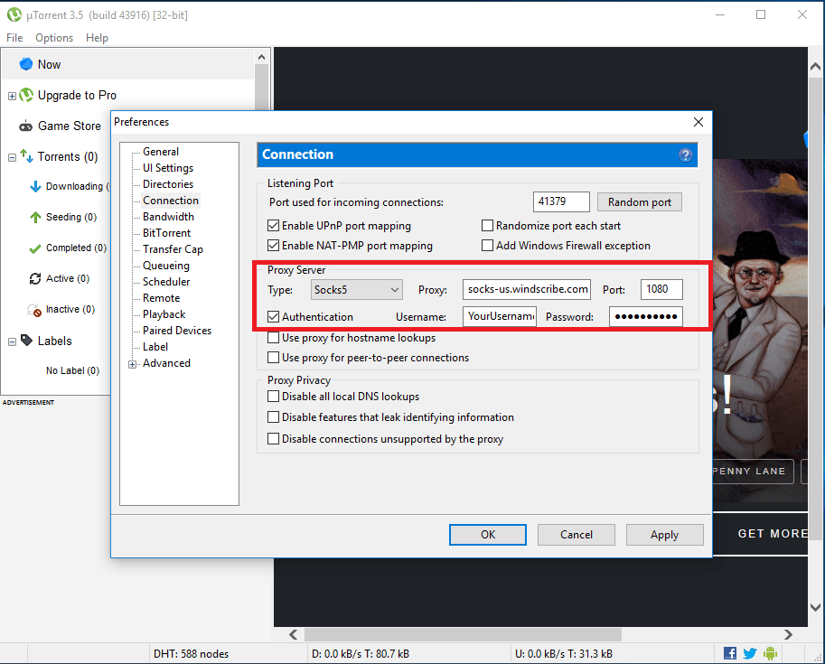This screenshot has height=664, width=825.
Task: Click the Random port button
Action: pyautogui.click(x=639, y=202)
